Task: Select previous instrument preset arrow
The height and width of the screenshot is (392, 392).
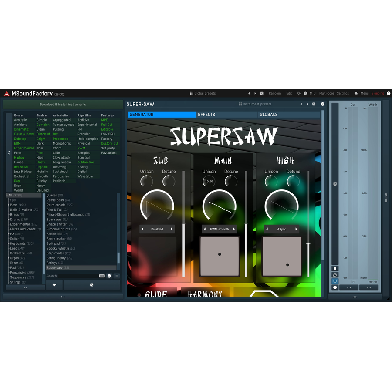Action: pos(301,104)
